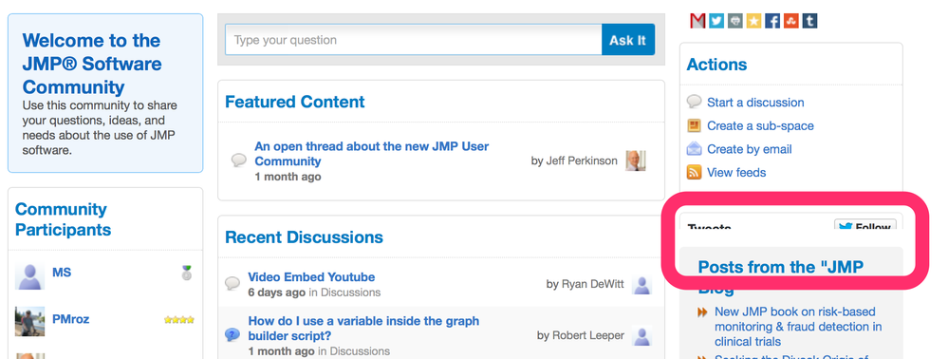The width and height of the screenshot is (948, 359).
Task: Click the discussion bubble icon beside open thread post
Action: click(x=239, y=161)
